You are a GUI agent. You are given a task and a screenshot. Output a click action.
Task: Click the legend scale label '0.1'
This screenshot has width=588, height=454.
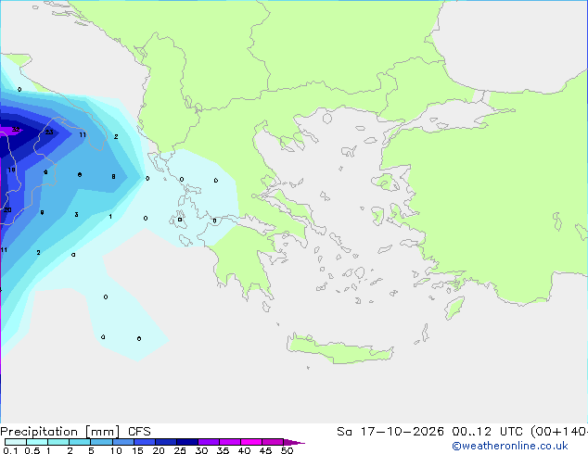10,450
